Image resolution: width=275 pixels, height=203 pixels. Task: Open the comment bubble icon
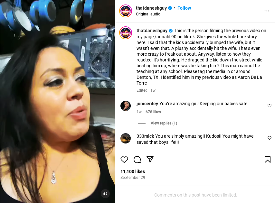point(137,159)
